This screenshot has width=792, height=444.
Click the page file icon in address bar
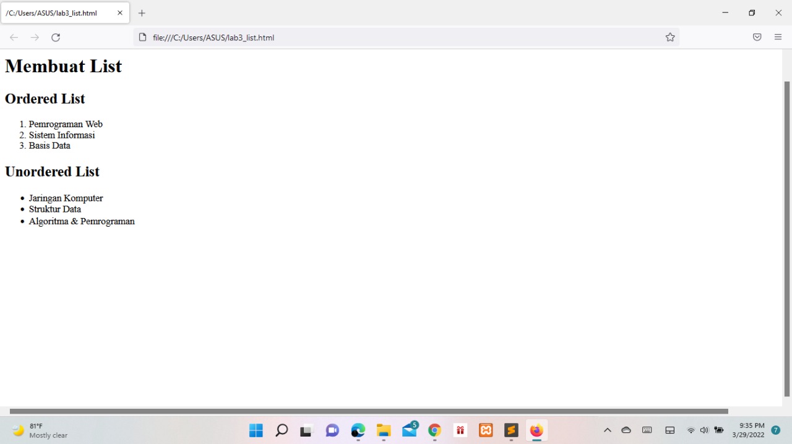pyautogui.click(x=143, y=38)
